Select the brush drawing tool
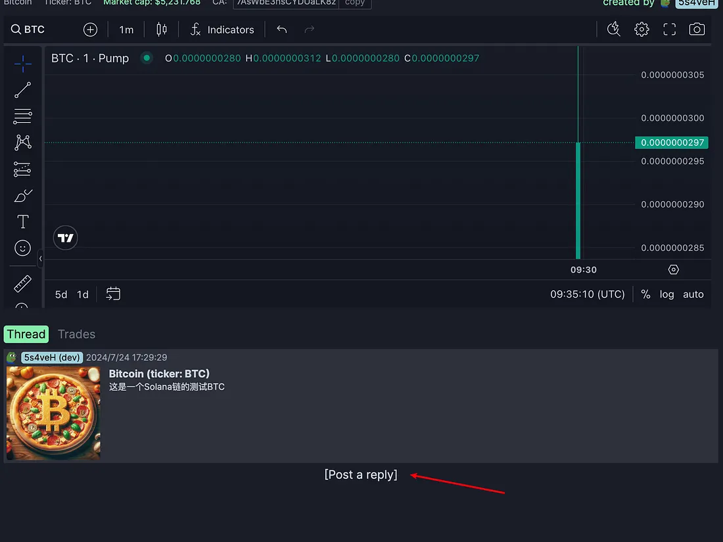723x542 pixels. pos(22,196)
